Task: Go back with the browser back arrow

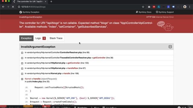Action: (3, 7)
